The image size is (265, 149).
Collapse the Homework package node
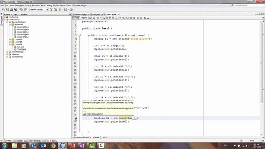[10, 24]
